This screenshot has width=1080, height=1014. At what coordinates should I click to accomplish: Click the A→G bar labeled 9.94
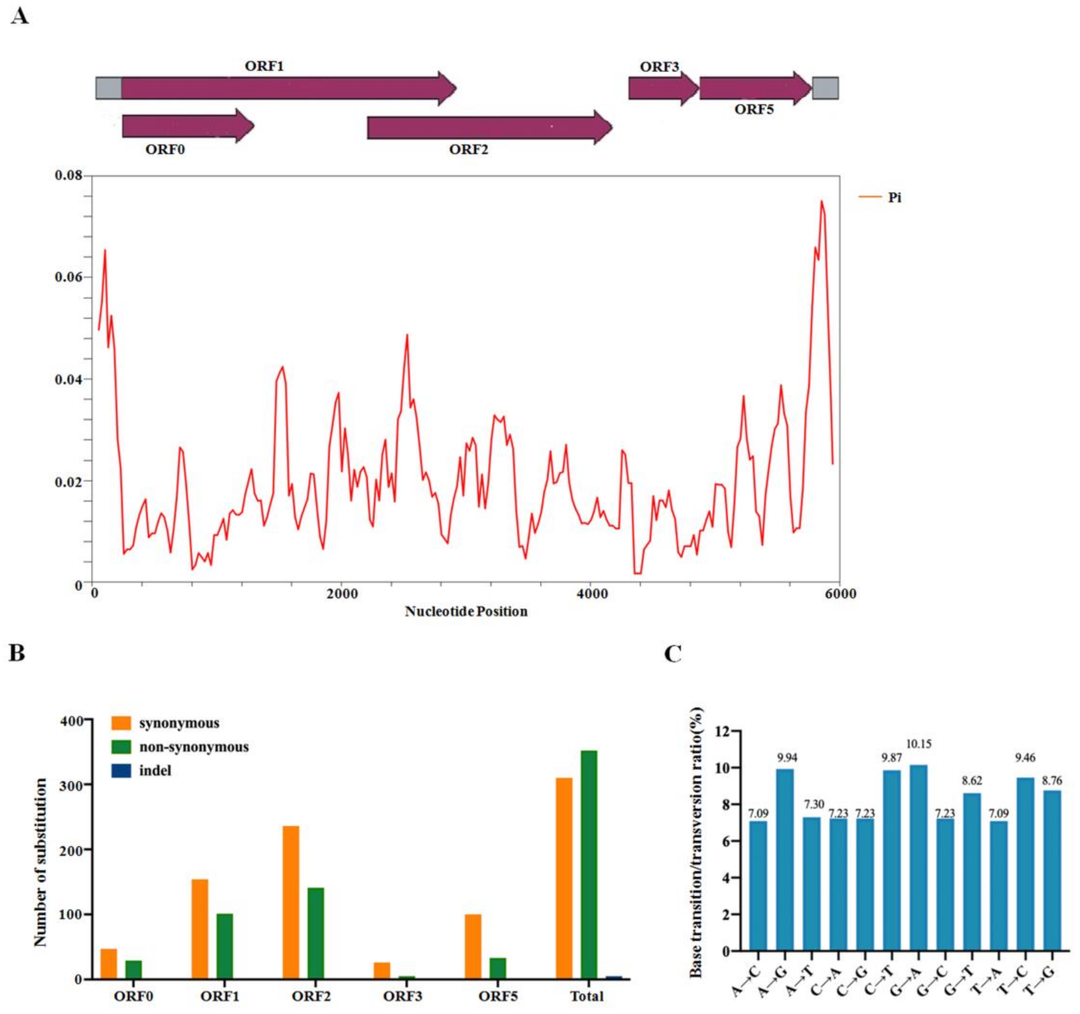[784, 860]
